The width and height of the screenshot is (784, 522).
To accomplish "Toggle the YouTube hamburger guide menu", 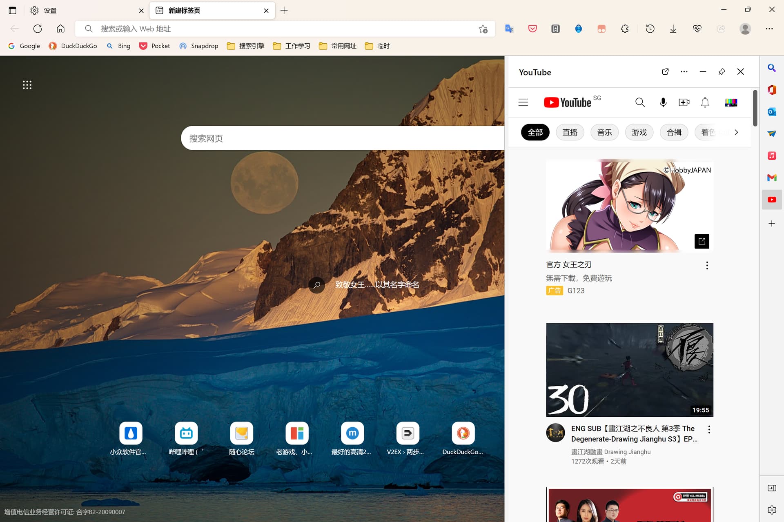I will pyautogui.click(x=523, y=102).
